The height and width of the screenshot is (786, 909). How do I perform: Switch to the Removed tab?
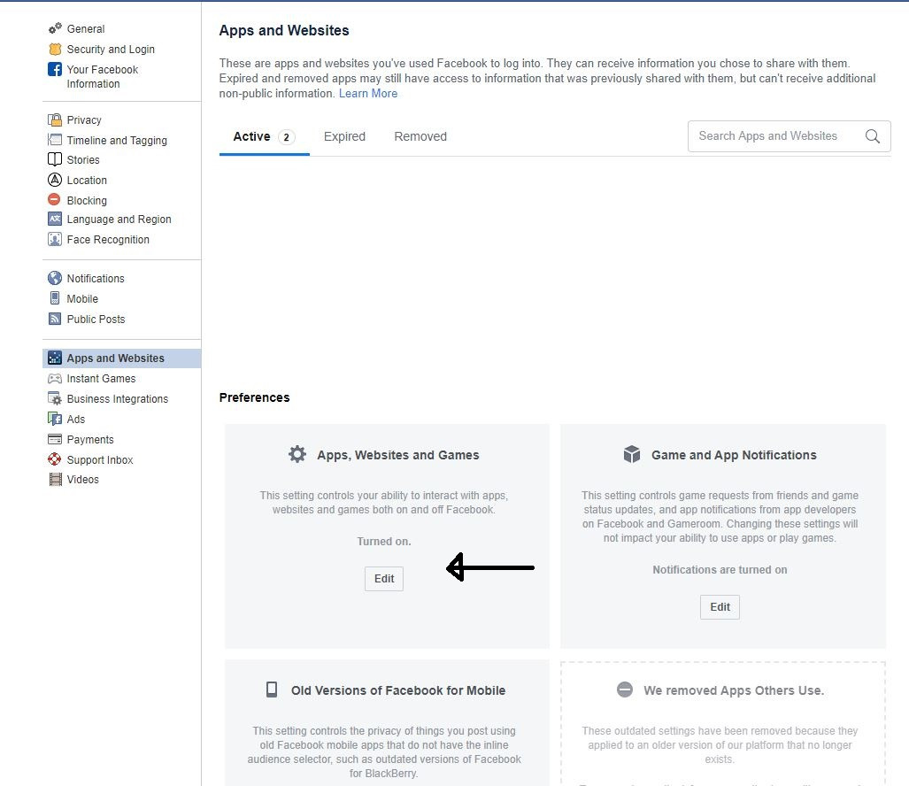(x=420, y=136)
